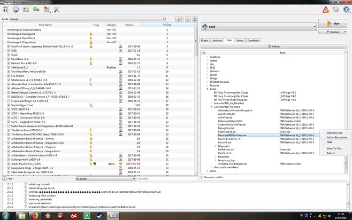Click the heart flag icon on Aradia Mushrooms
This screenshot has width=352, height=220.
[x=95, y=164]
